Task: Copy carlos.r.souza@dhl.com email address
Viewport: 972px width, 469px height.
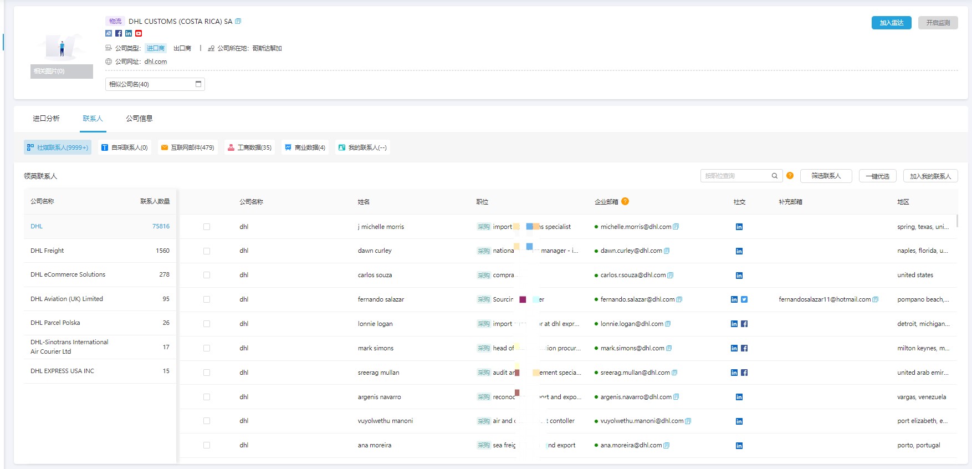Action: click(x=671, y=275)
